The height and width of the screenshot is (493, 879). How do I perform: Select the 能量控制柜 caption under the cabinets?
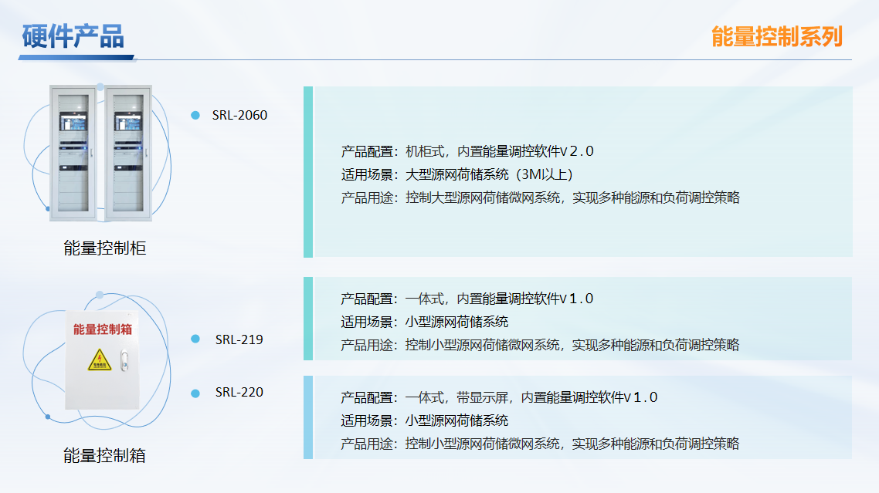[x=104, y=248]
